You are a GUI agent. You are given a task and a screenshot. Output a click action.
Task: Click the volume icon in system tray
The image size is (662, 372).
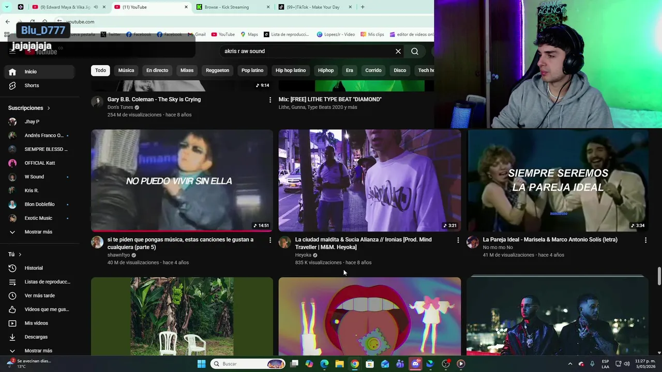coord(627,364)
